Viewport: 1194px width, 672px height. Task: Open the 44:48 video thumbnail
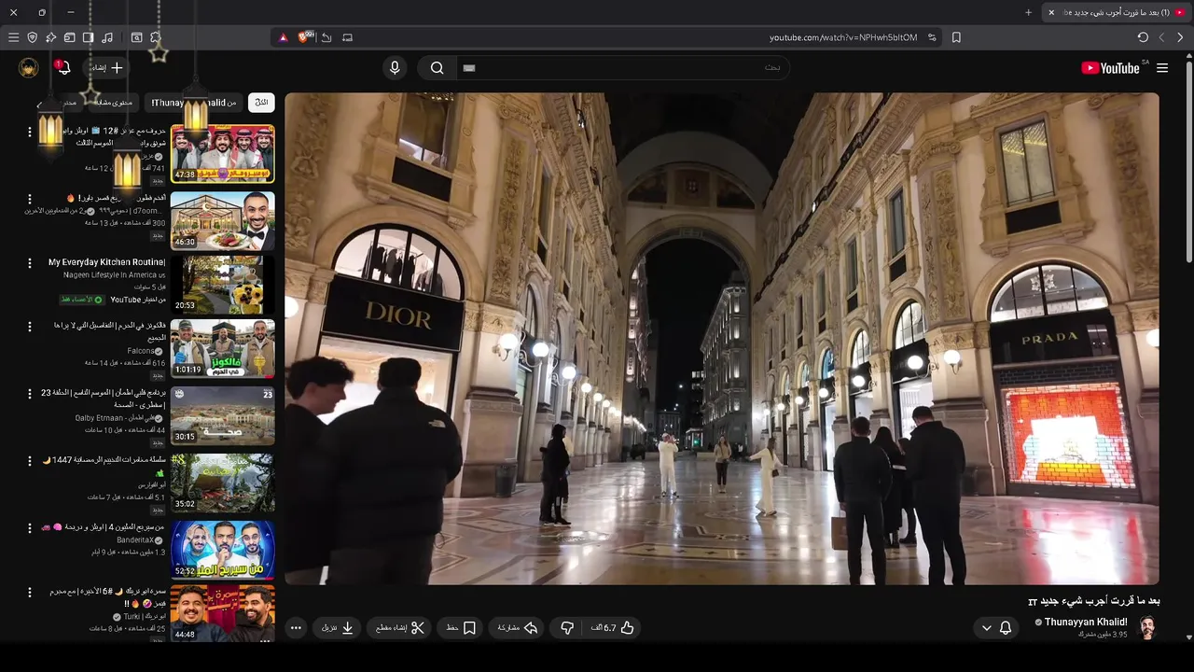coord(223,613)
